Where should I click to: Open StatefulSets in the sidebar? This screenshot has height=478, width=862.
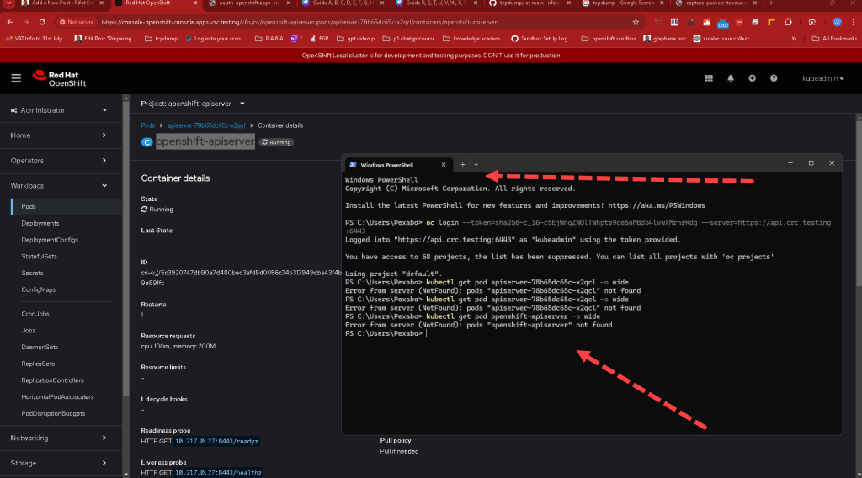(39, 256)
